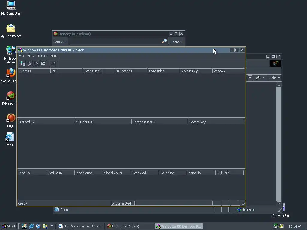Launch Internet Explorer from Quick Launch
Viewport: 307px width, 230px height.
click(31, 226)
